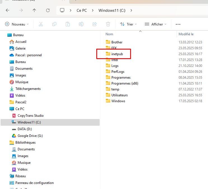The image size is (208, 189).
Task: Click the Paste clipboard icon
Action: (68, 24)
